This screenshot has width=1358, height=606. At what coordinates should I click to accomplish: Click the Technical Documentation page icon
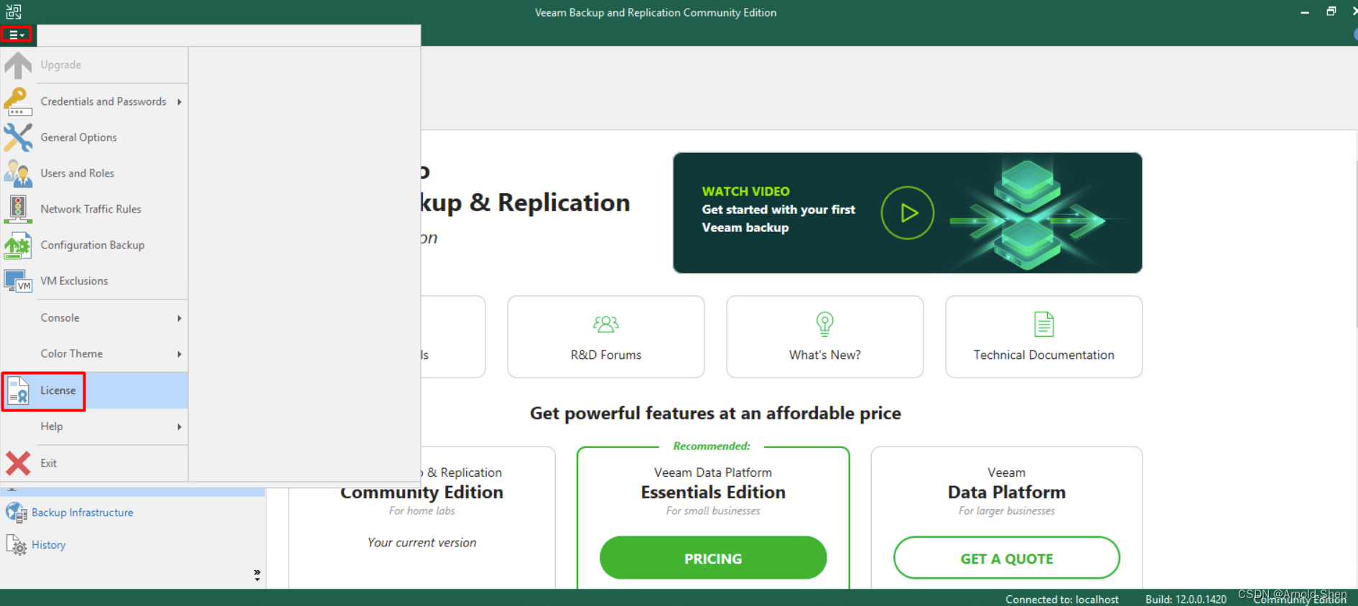pos(1044,325)
